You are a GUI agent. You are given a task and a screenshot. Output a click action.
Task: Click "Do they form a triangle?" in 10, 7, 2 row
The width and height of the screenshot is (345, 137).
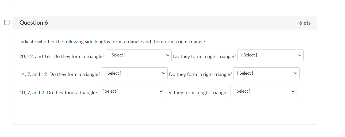[x=72, y=93]
